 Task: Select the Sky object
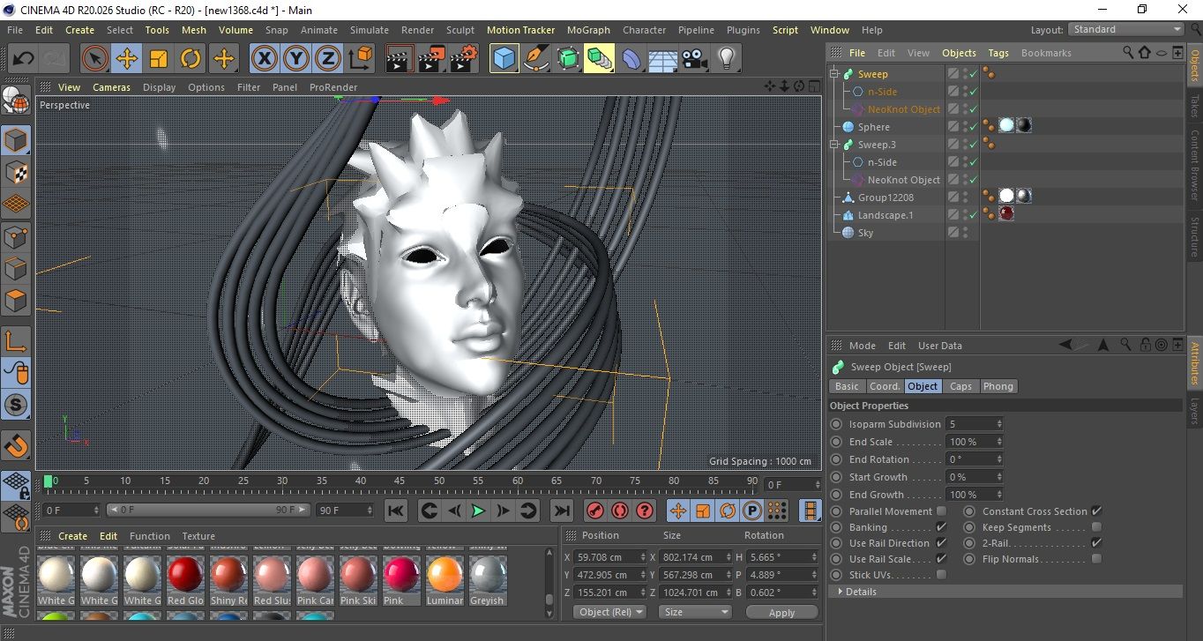[865, 233]
